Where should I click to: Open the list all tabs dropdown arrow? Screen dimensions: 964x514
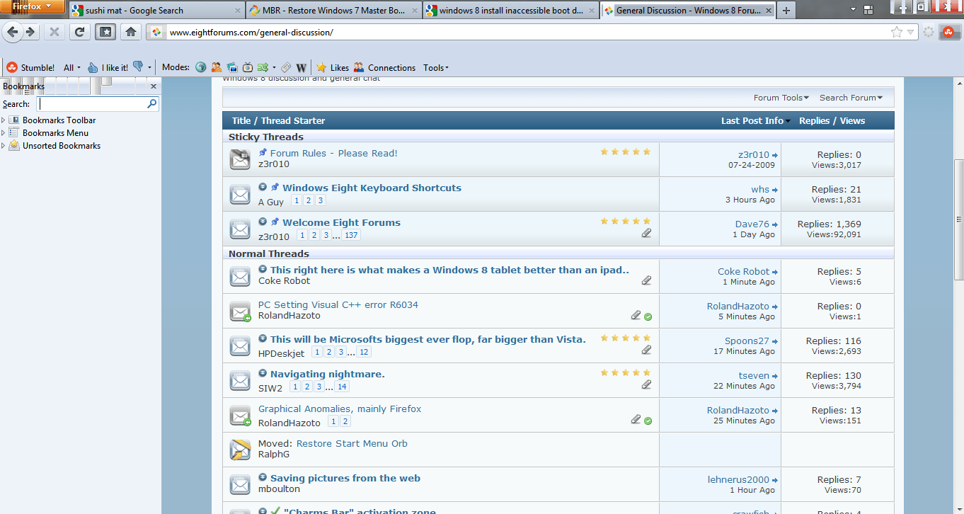(x=854, y=9)
